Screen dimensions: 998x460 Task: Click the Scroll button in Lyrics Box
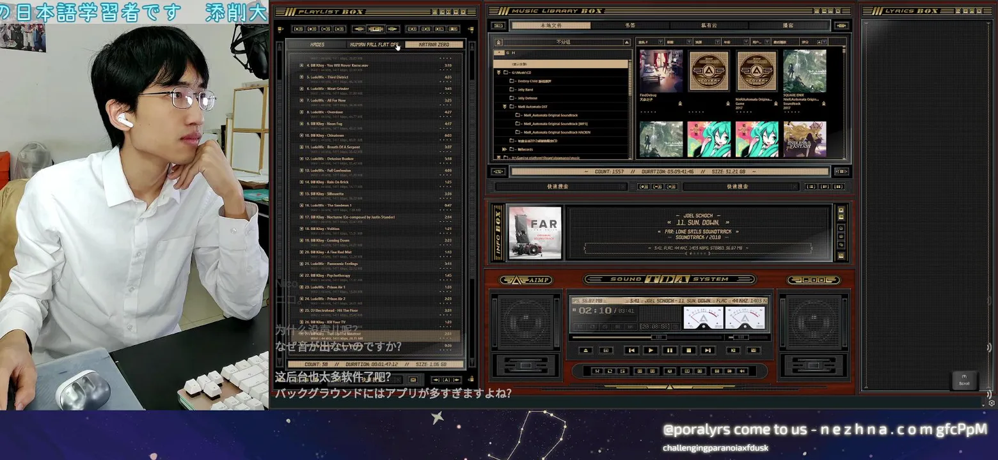(x=964, y=379)
